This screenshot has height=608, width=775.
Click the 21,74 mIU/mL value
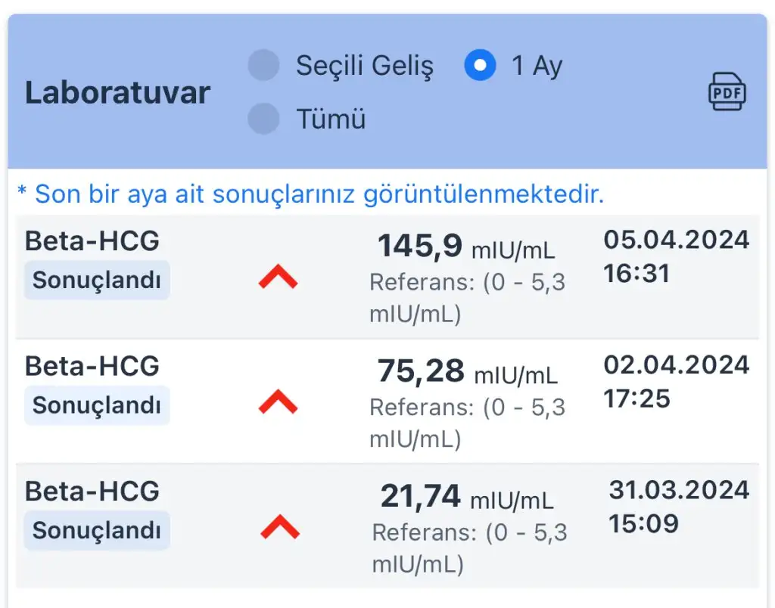[466, 497]
